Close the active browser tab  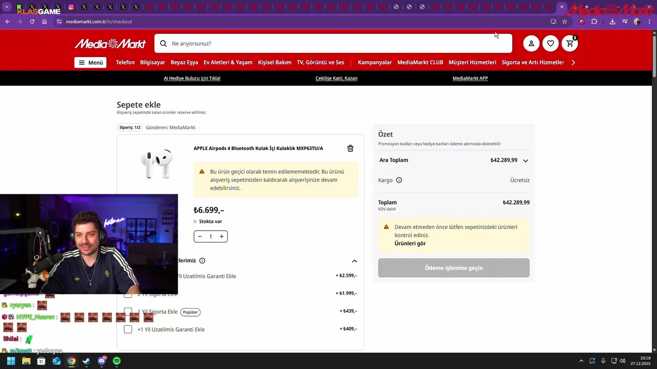click(562, 7)
